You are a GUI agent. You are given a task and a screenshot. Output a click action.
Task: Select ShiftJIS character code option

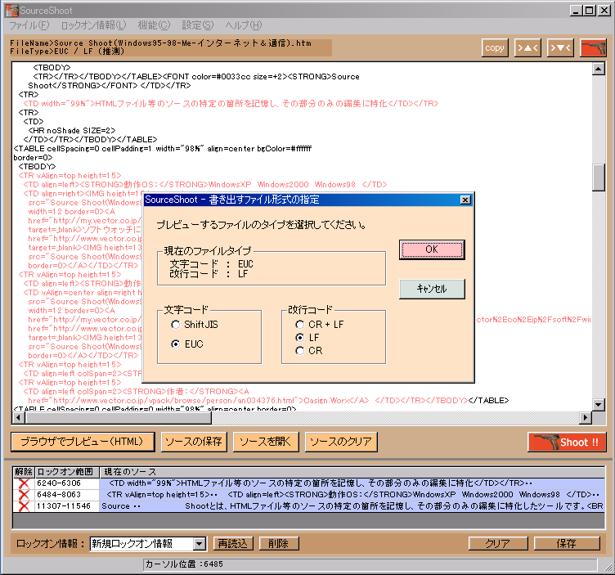click(195, 325)
